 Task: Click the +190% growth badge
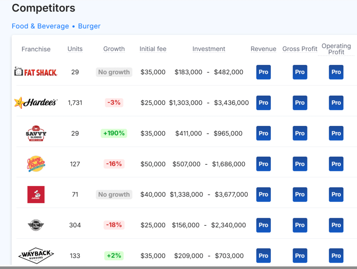click(114, 133)
